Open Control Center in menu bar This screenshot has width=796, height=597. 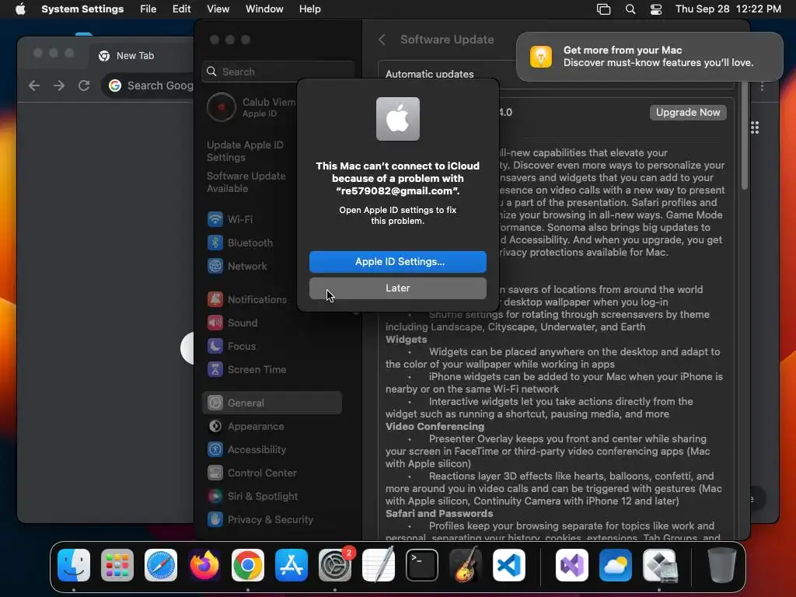click(656, 9)
